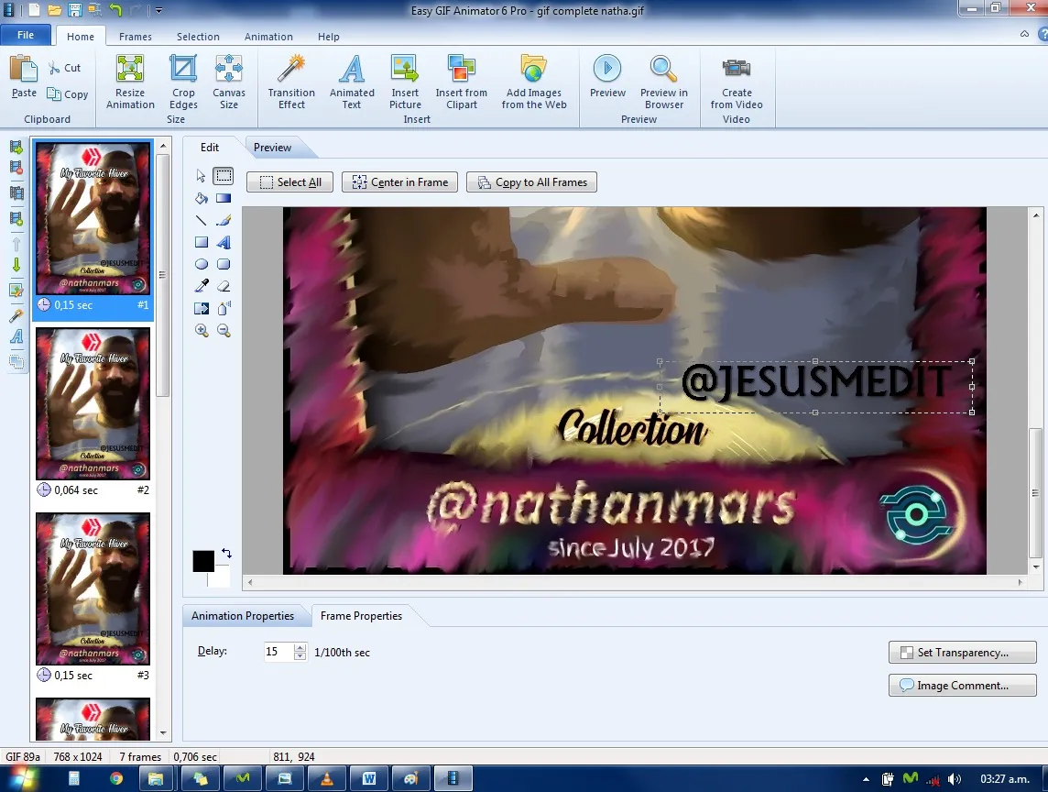
Task: Choose the rectangular selection tool
Action: 224,176
